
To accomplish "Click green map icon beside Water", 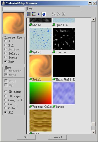I will pos(54,106).
